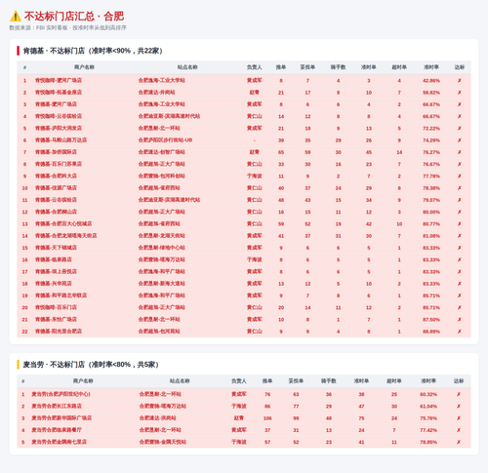488x473 pixels.
Task: Click the ✗ mark in the 87.50% row
Action: [x=460, y=319]
